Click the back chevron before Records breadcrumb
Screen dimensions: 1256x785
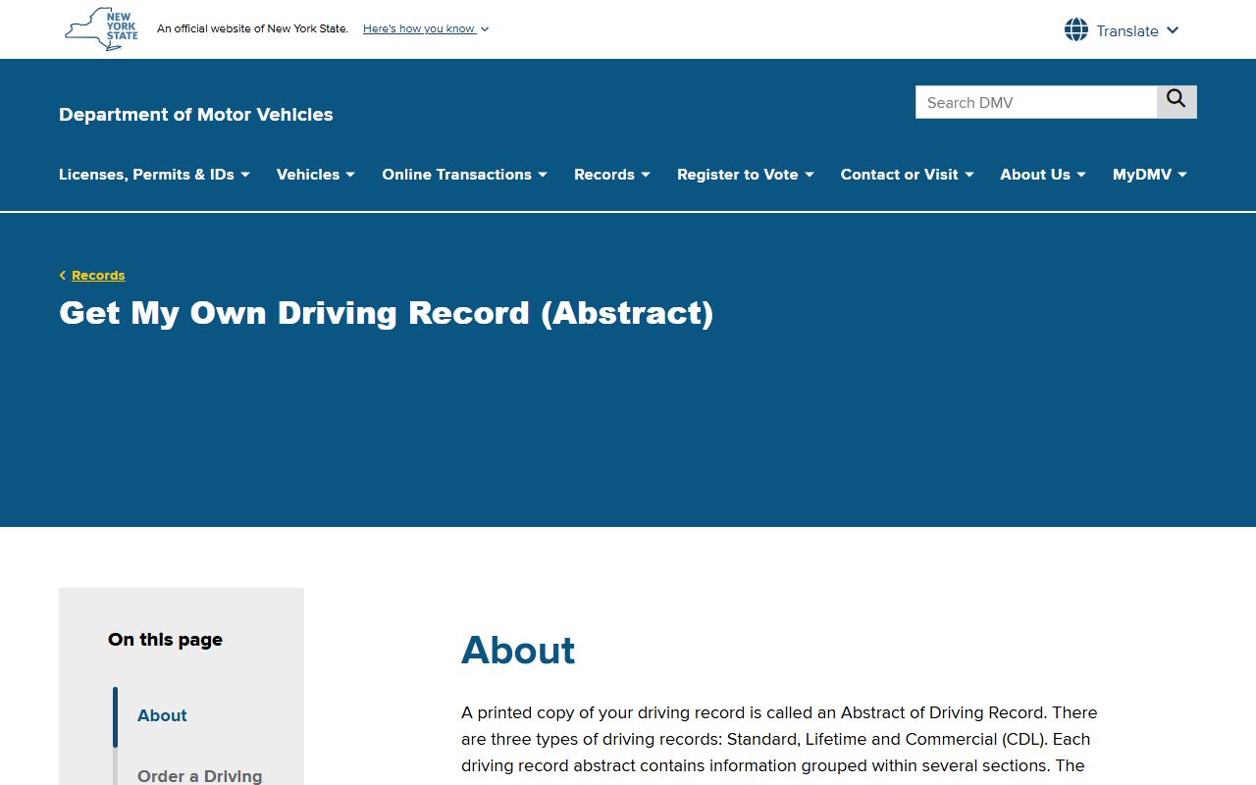click(x=63, y=276)
